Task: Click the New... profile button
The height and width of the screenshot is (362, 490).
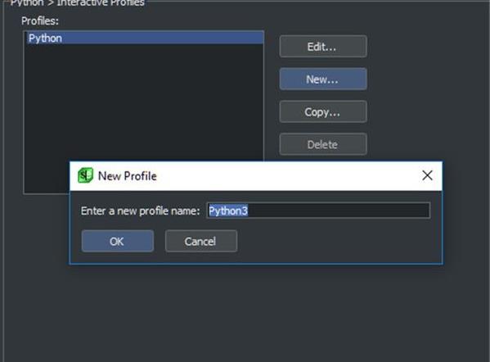Action: [323, 79]
